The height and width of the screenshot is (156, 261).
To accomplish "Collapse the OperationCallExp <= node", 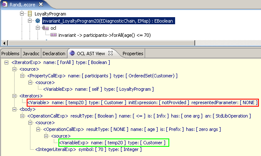I will coord(22,116).
